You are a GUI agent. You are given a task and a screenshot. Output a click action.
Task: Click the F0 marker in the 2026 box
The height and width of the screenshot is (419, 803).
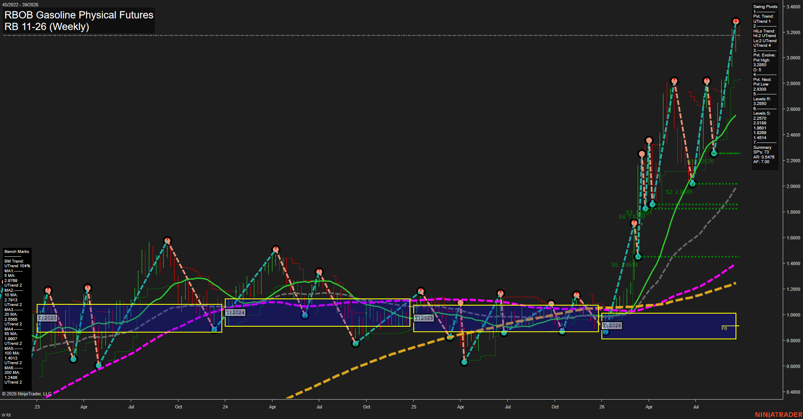pyautogui.click(x=724, y=328)
